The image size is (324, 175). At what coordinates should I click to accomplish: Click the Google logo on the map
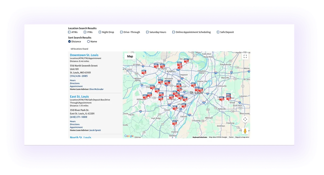[x=129, y=136]
